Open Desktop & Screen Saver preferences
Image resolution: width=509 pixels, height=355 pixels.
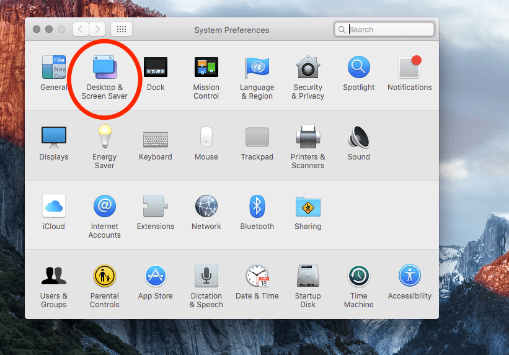[x=104, y=68]
